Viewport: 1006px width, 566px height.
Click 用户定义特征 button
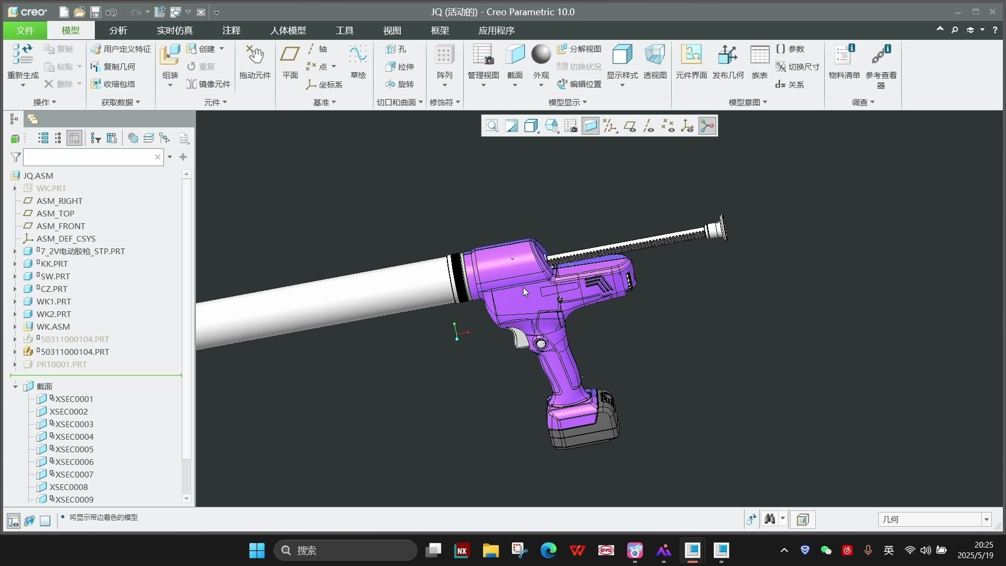121,49
